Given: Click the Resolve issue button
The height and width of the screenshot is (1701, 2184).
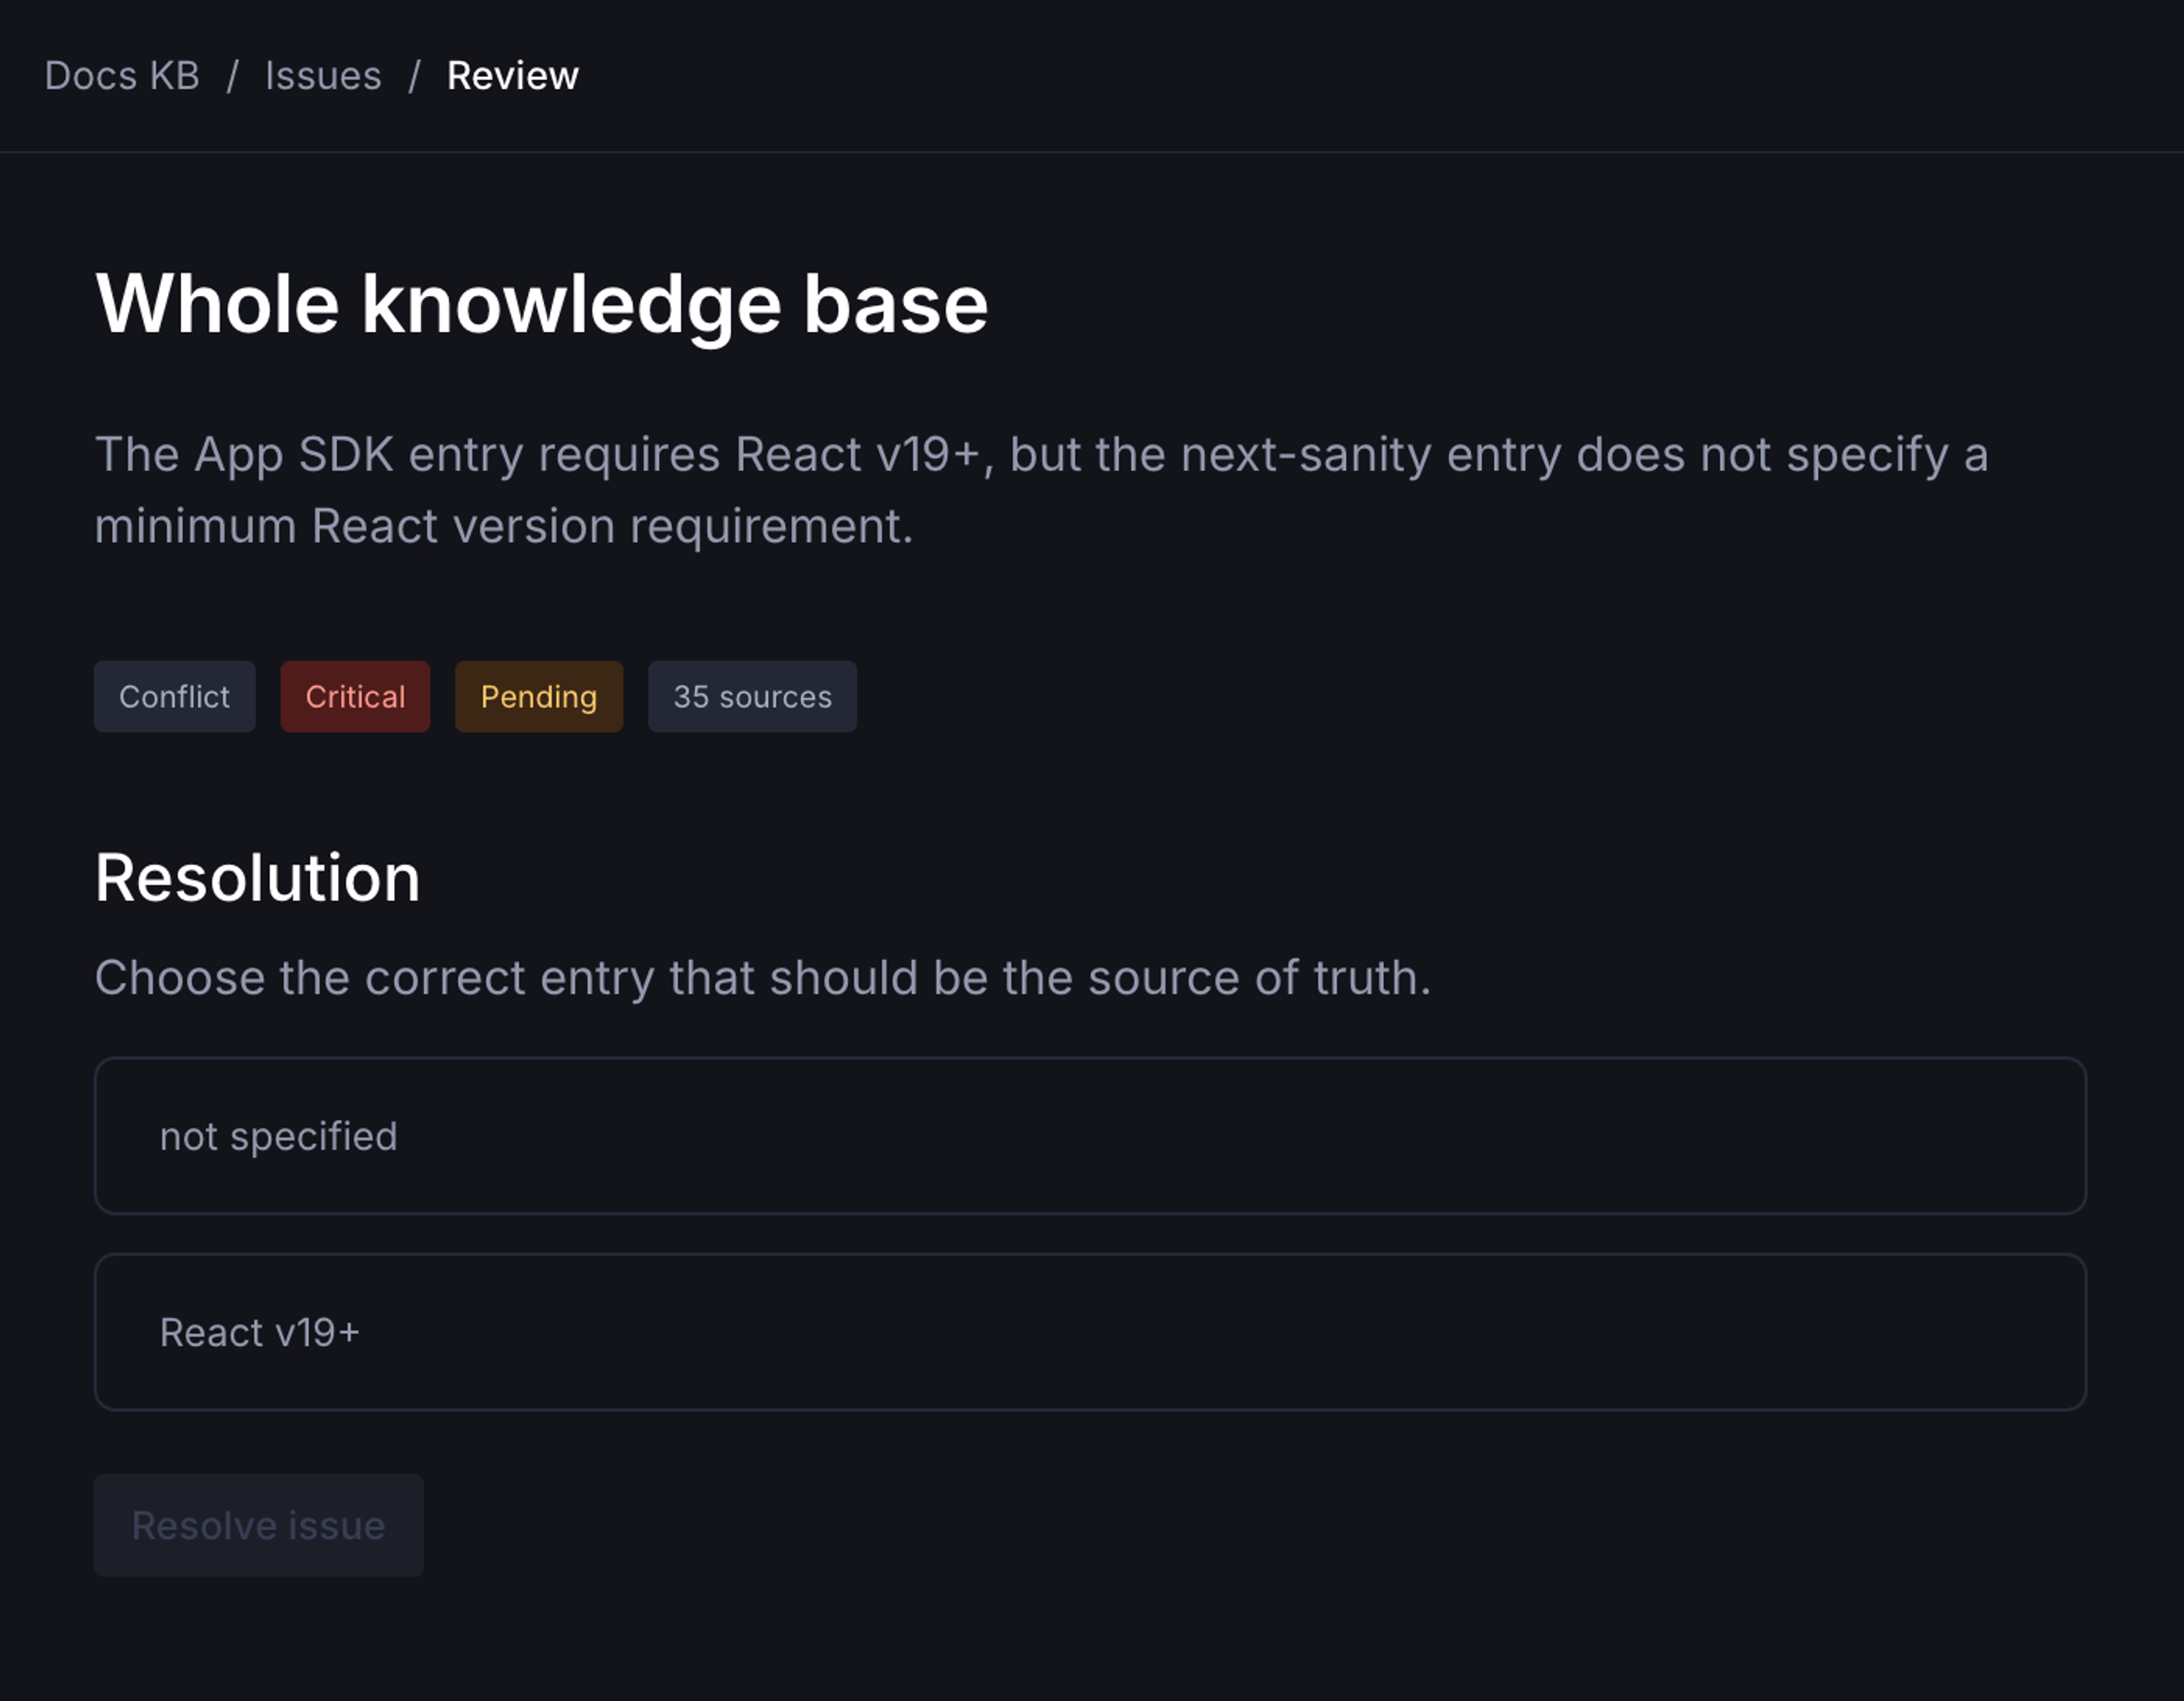Looking at the screenshot, I should click(x=259, y=1525).
